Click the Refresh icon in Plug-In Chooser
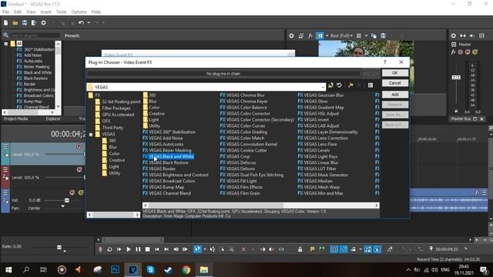The width and height of the screenshot is (493, 277). (339, 85)
